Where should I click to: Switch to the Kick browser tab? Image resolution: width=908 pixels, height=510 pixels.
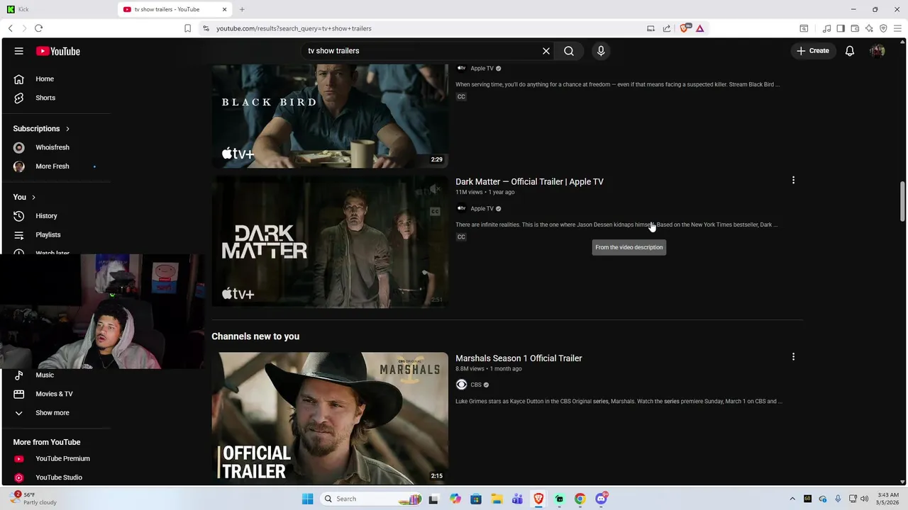click(58, 9)
